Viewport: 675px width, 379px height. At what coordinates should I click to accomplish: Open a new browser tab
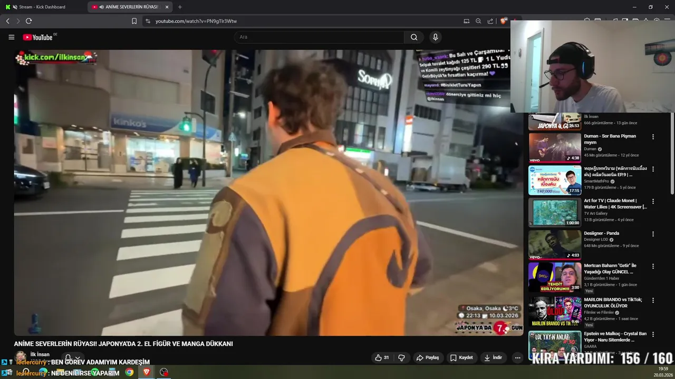[180, 7]
